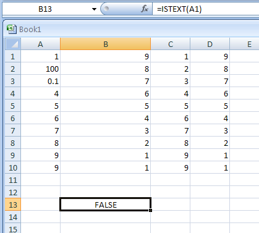Click cell D3 containing 7
The height and width of the screenshot is (233, 259).
point(210,81)
